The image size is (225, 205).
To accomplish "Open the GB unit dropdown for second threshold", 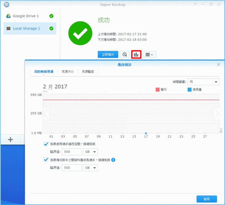I will point(91,168).
